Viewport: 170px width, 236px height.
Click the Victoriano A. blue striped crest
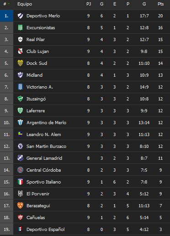point(20,87)
